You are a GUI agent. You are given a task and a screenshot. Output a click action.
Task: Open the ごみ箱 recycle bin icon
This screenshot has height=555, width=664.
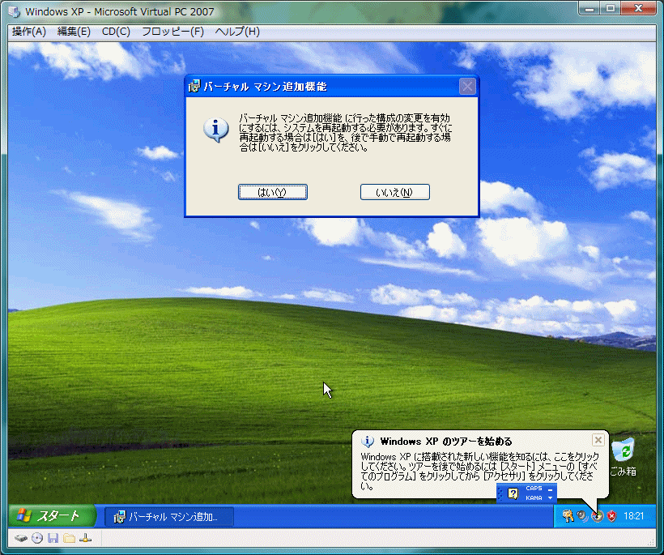[623, 458]
